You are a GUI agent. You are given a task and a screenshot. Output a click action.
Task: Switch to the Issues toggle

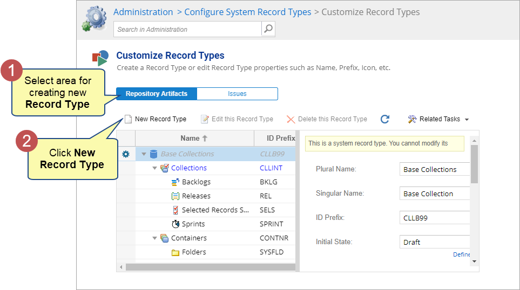click(237, 94)
